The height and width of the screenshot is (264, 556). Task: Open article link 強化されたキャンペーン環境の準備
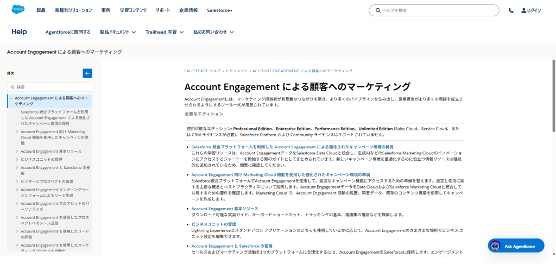(x=281, y=174)
